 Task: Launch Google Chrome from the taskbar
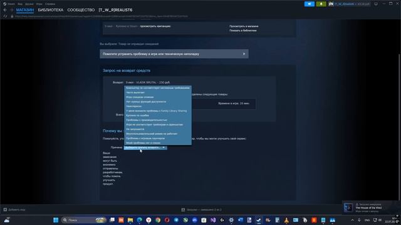158,220
